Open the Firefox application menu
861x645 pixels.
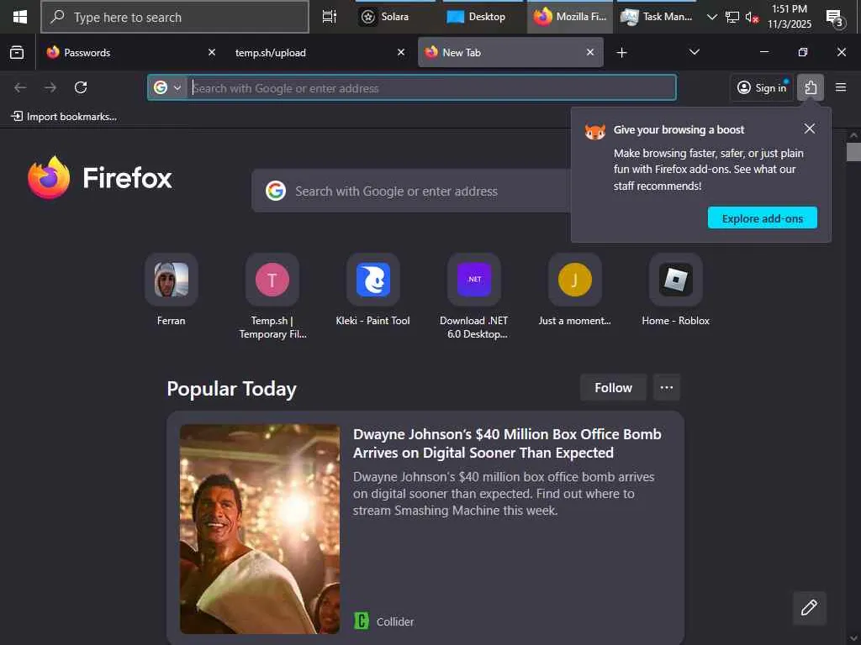(x=841, y=87)
